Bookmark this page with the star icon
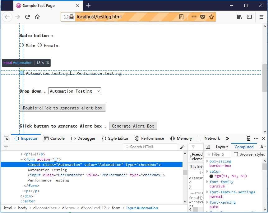The image size is (268, 213). coord(211,17)
